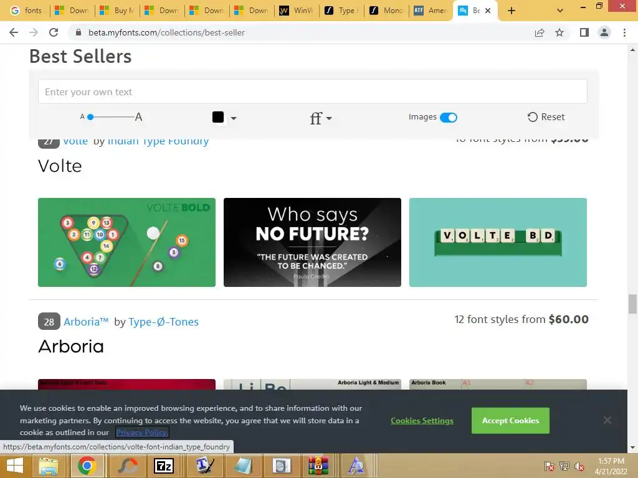Click the Chrome taskbar icon

(87, 466)
